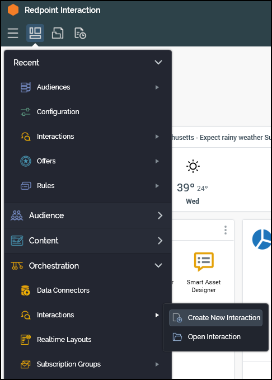Click the blue pie chart icon

(261, 239)
